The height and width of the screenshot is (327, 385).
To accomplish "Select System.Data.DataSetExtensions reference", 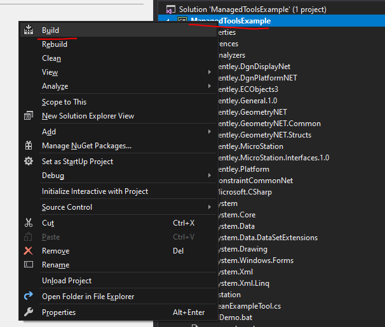I will 268,238.
